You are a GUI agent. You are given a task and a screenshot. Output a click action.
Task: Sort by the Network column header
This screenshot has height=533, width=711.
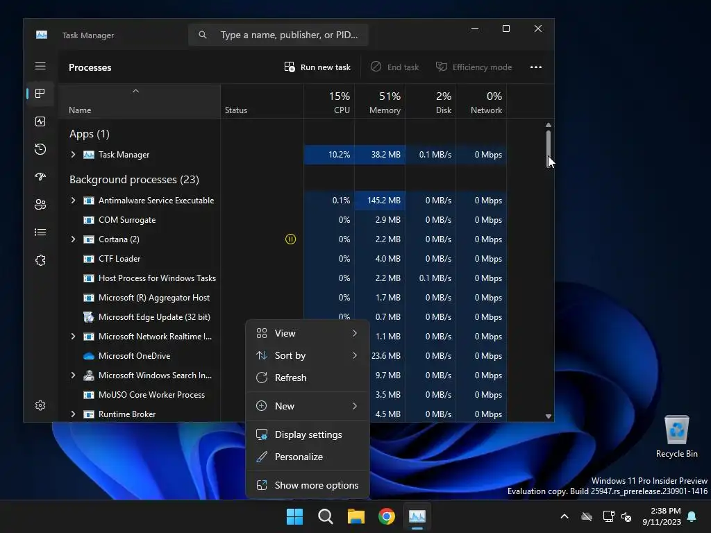tap(481, 101)
